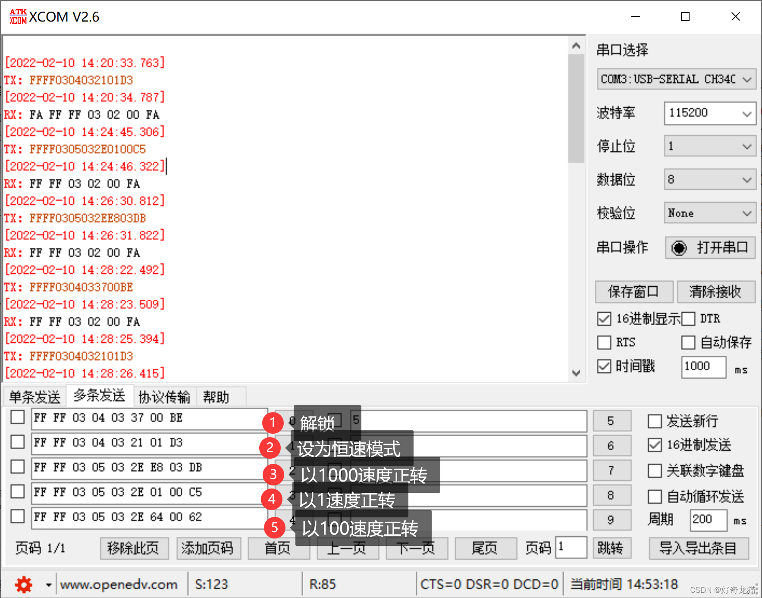The image size is (762, 598).
Task: Switch to the 协议传输 tab
Action: 164,397
